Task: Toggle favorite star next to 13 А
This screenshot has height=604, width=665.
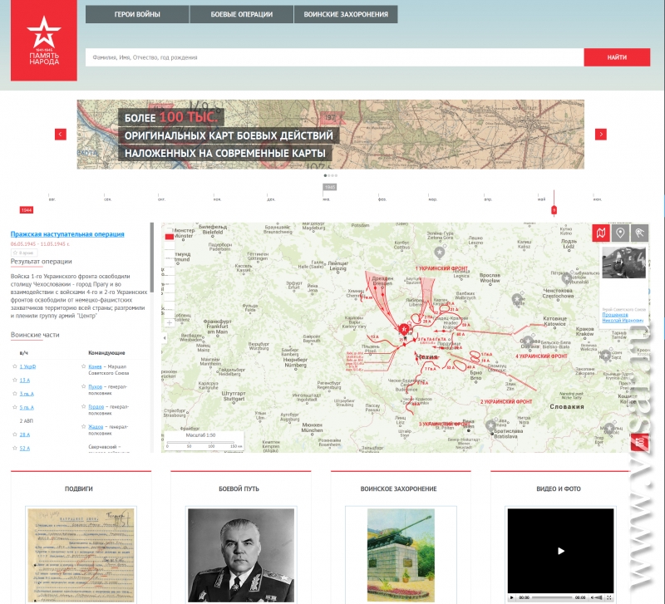Action: 15,380
